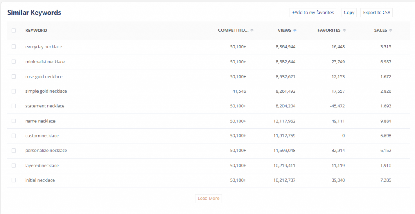This screenshot has height=214, width=415.
Task: Check the name necklace row checkbox
Action: 14,121
